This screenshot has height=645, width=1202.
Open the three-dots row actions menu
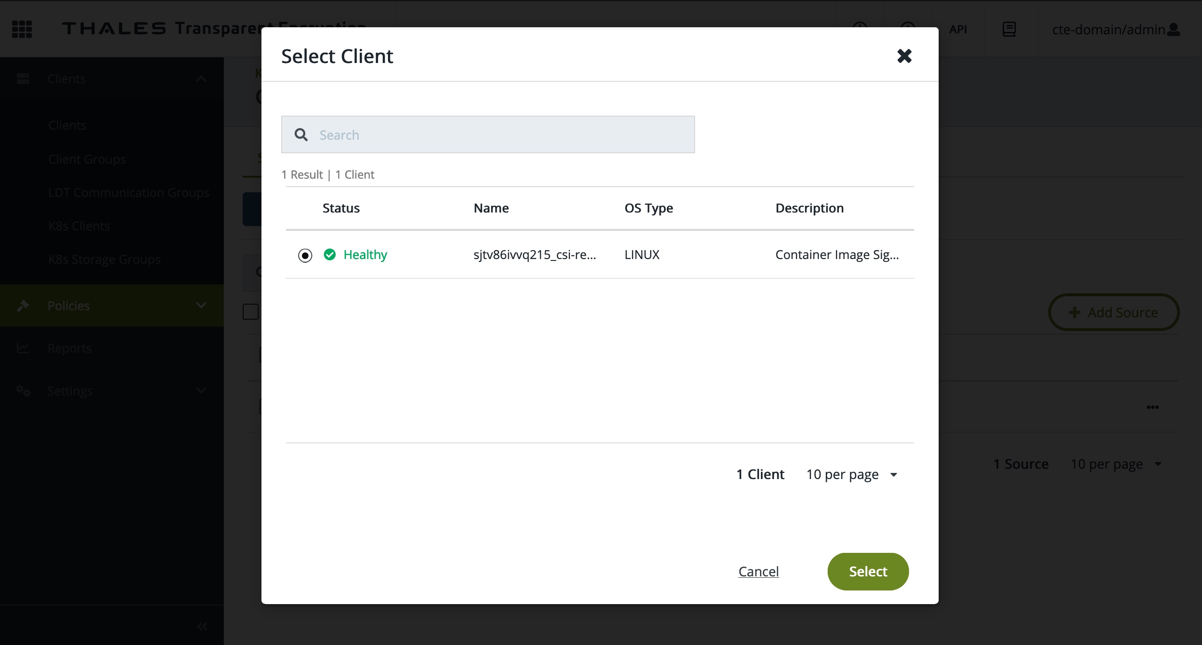point(1153,407)
